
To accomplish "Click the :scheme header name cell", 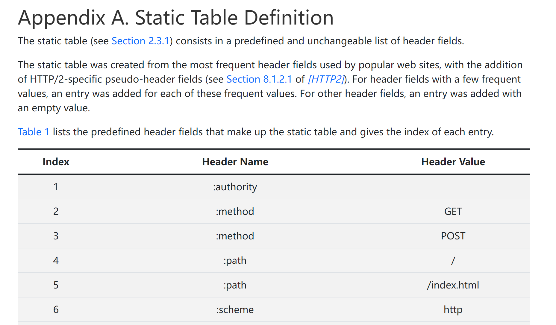I will pyautogui.click(x=235, y=309).
